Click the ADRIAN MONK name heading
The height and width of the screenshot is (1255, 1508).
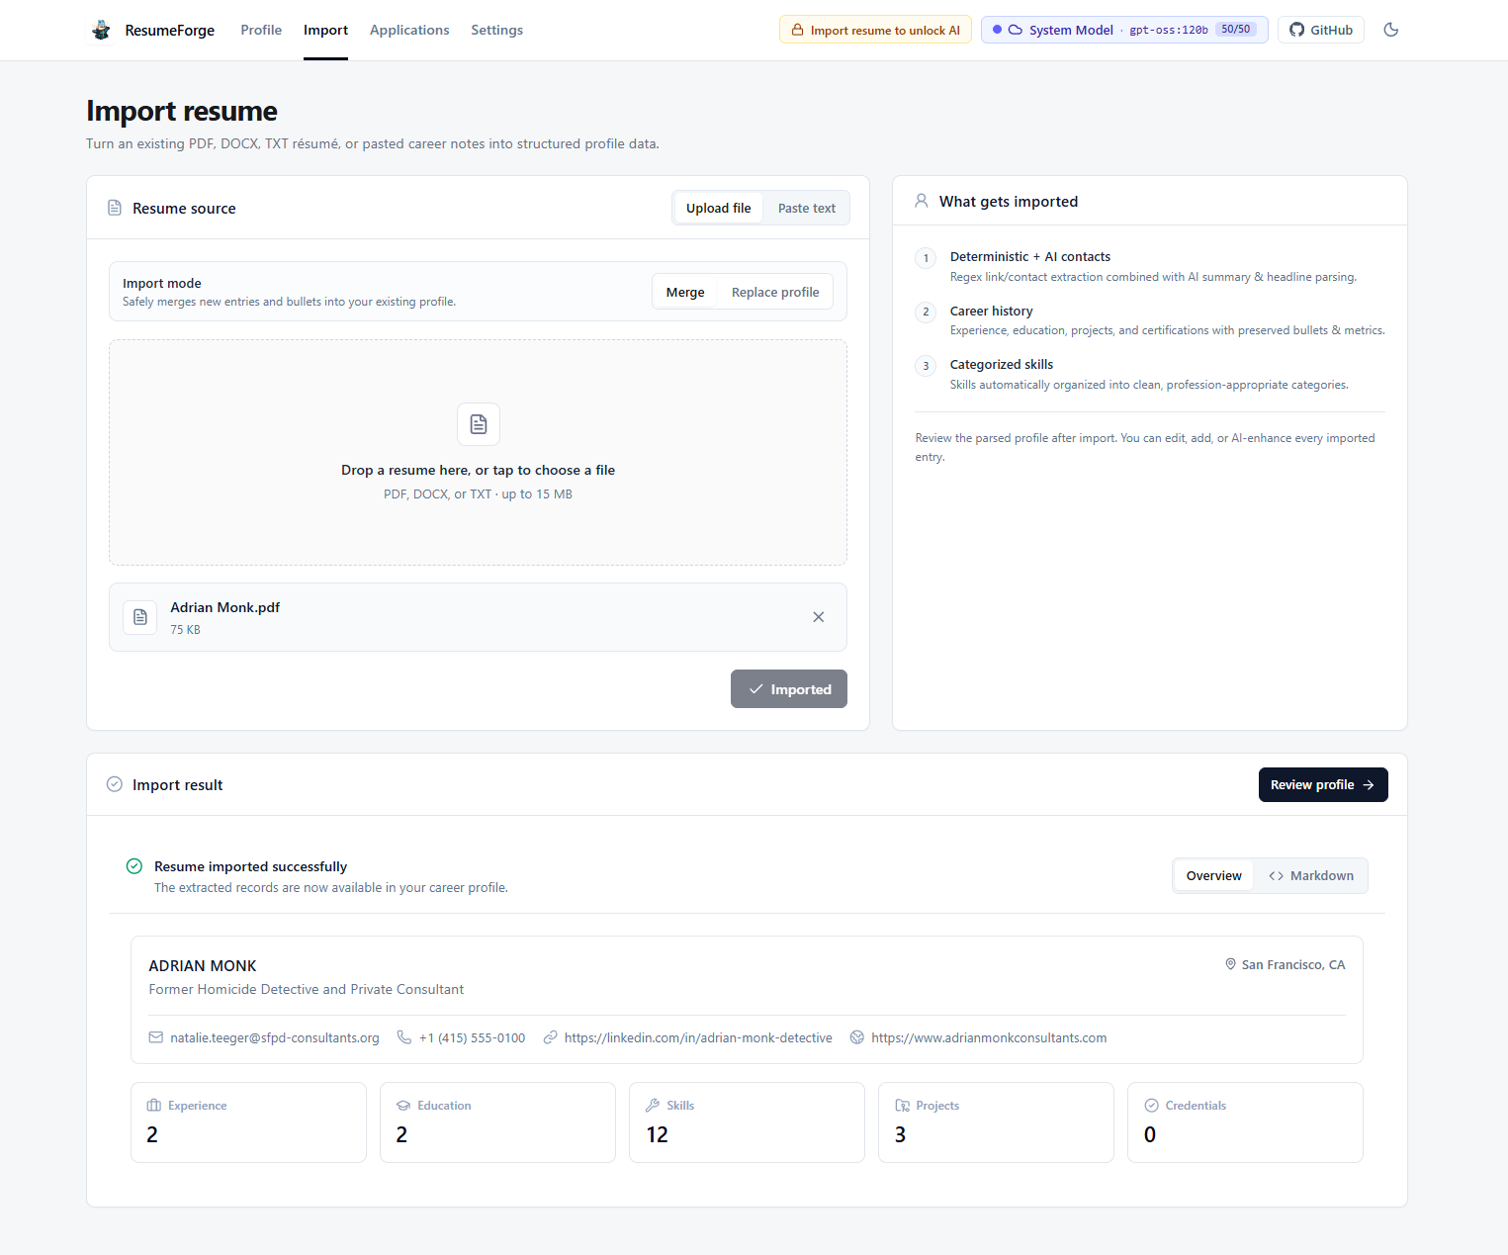[x=203, y=966]
